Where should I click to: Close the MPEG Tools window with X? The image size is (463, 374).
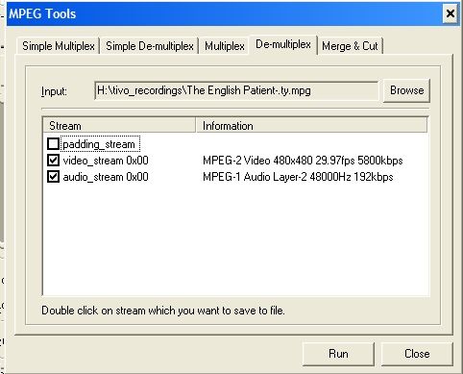(451, 13)
